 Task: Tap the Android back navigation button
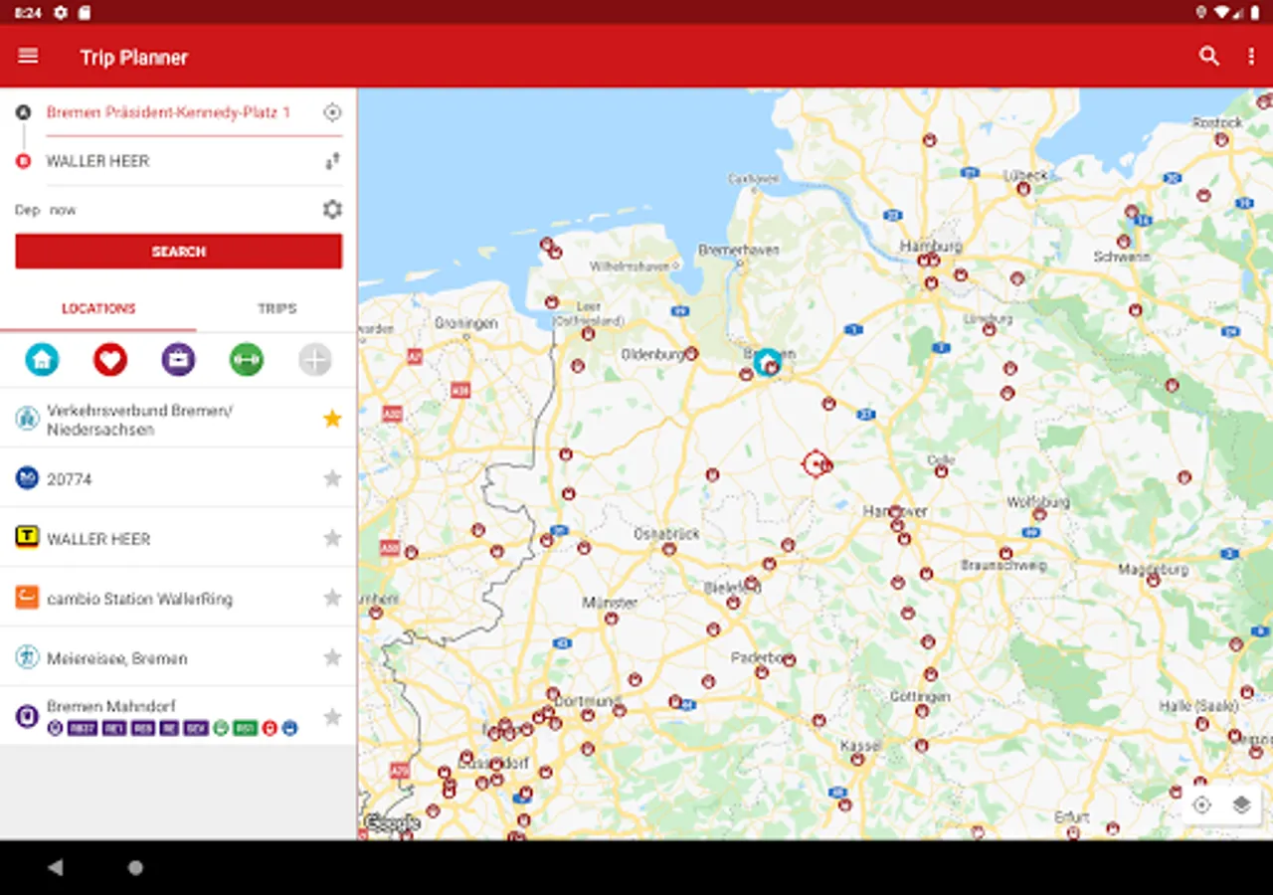56,867
